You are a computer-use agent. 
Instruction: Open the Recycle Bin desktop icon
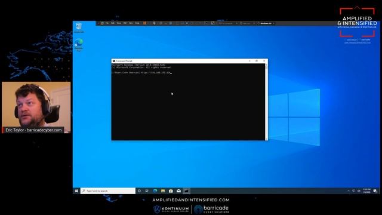[x=79, y=27]
